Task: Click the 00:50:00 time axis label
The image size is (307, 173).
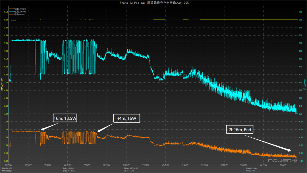Action: point(107,165)
